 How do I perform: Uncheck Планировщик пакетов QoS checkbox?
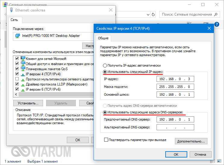click(17, 69)
